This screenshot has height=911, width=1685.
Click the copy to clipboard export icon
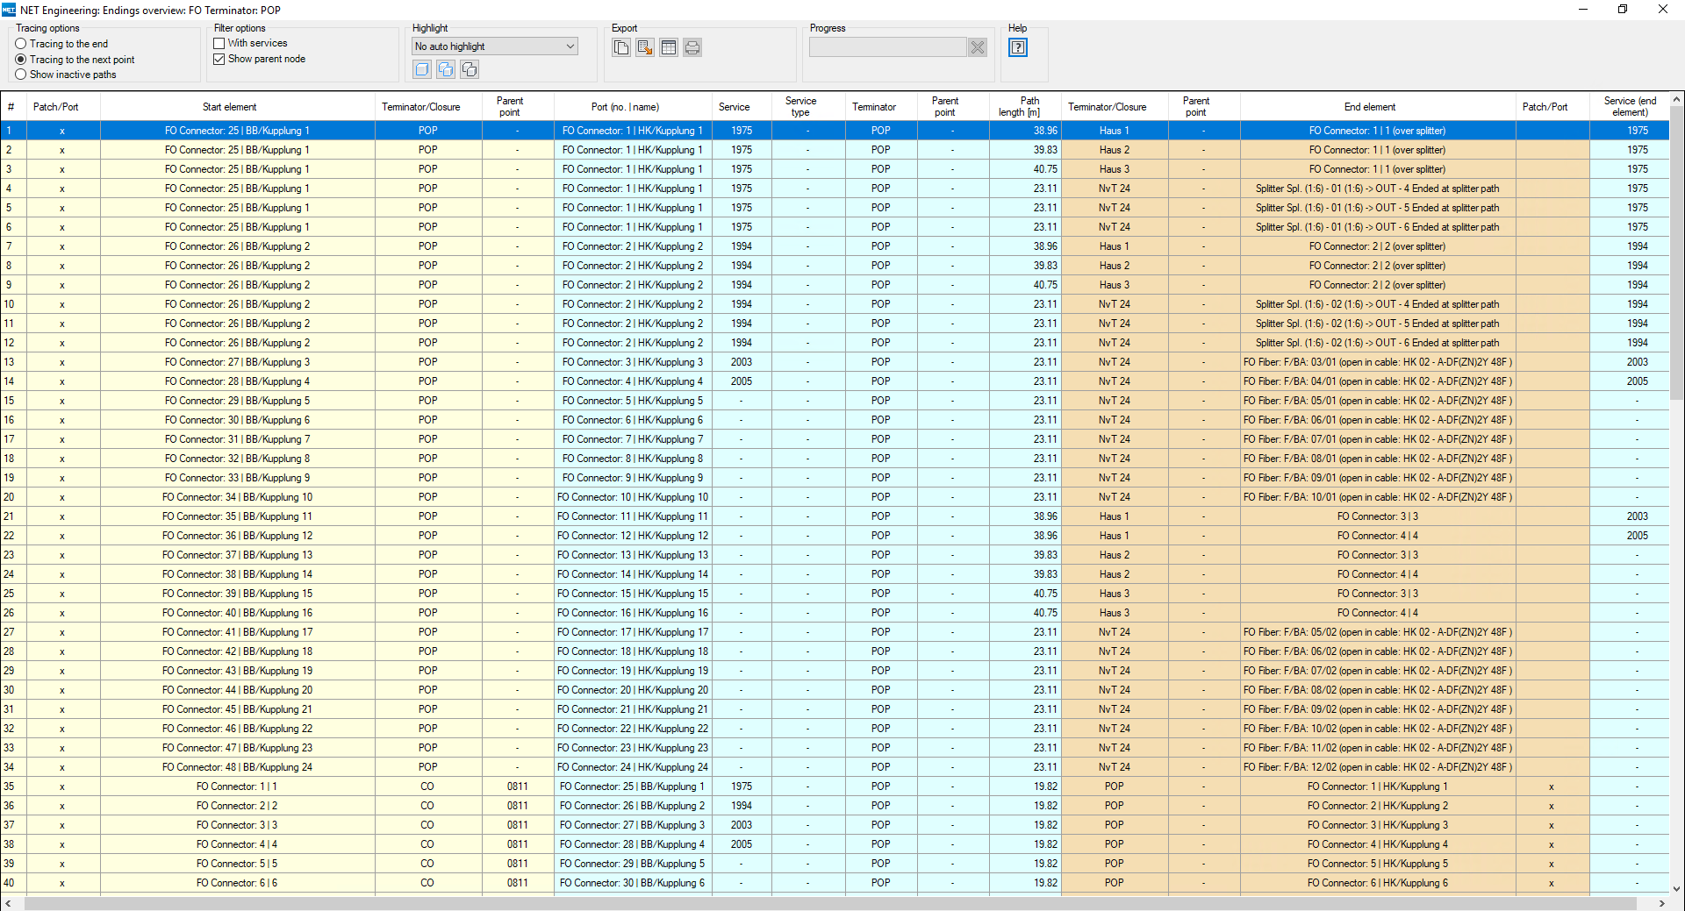[x=621, y=48]
